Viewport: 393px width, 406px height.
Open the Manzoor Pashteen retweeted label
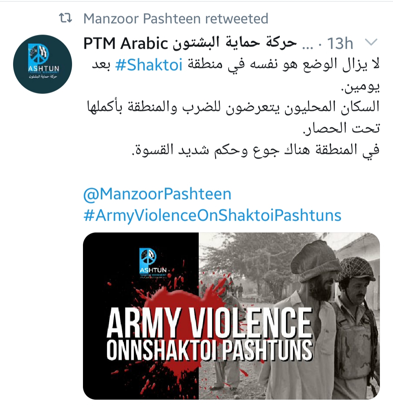[x=176, y=18]
